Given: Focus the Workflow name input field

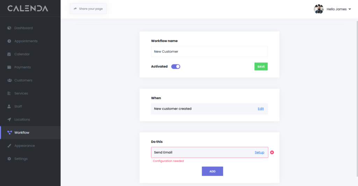Looking at the screenshot, I should click(x=209, y=51).
